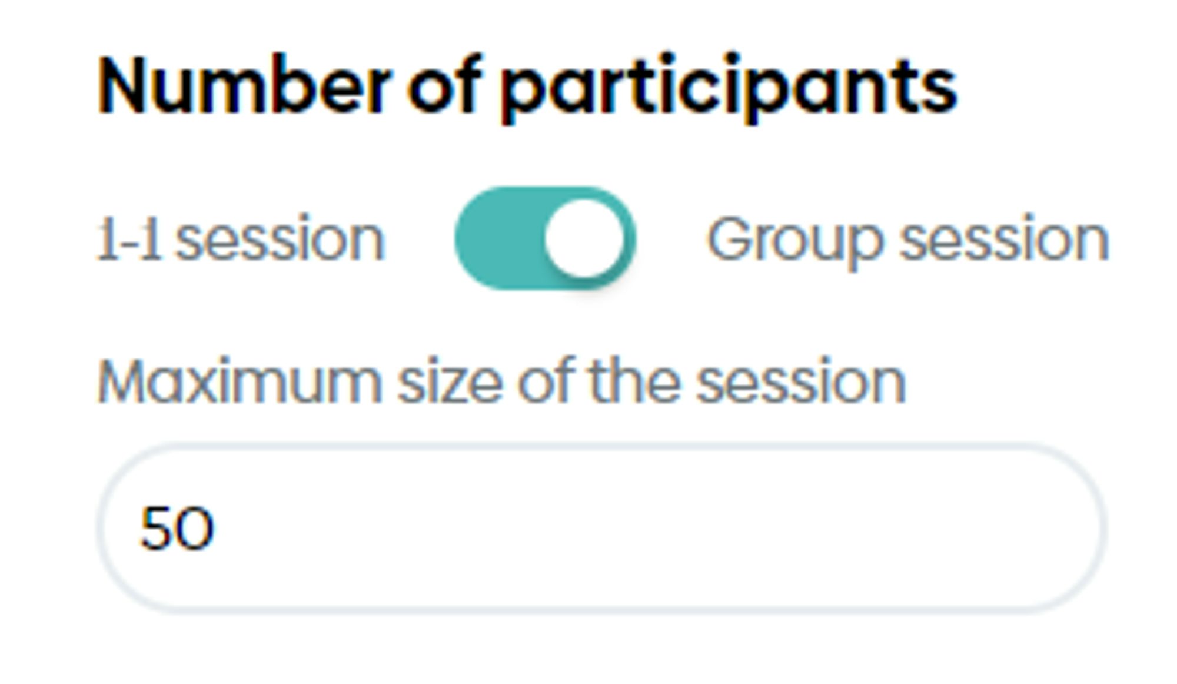Screen dimensions: 1177x684
Task: Click the empty area inside the size field
Action: tap(647, 528)
